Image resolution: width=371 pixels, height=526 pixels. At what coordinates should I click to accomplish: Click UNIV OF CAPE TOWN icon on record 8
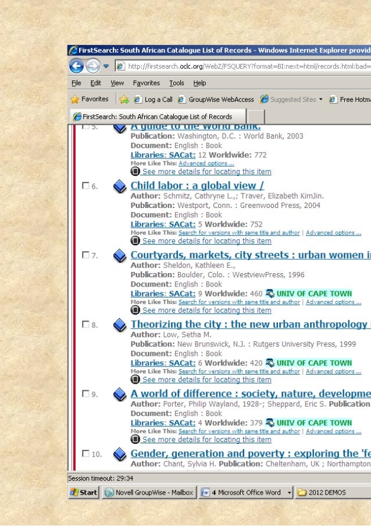270,363
